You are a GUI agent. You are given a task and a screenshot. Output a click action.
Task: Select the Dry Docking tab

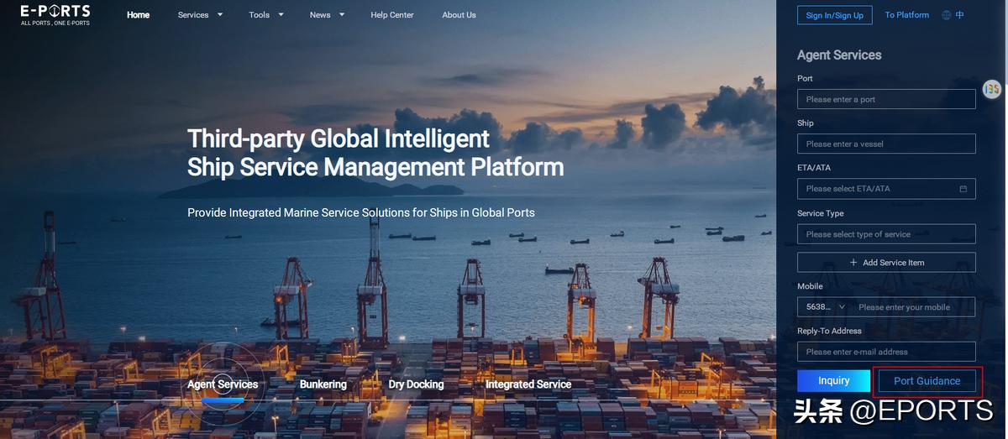(x=416, y=384)
